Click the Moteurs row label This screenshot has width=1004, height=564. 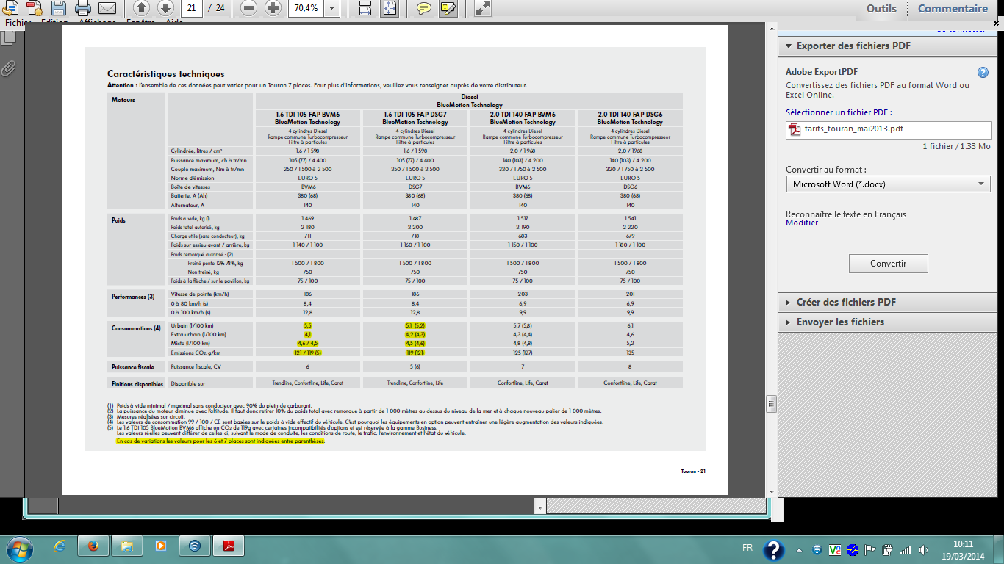123,100
